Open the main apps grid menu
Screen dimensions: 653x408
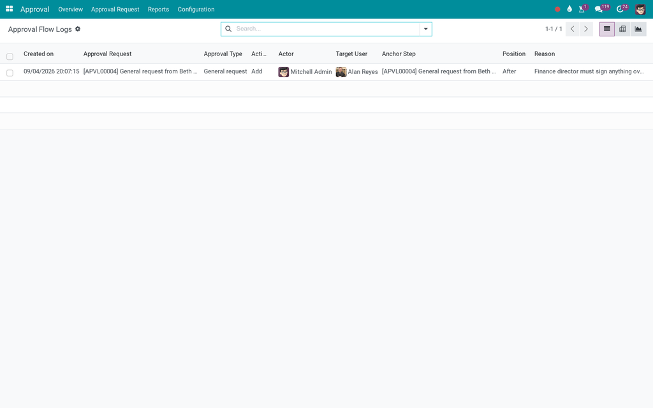[9, 9]
